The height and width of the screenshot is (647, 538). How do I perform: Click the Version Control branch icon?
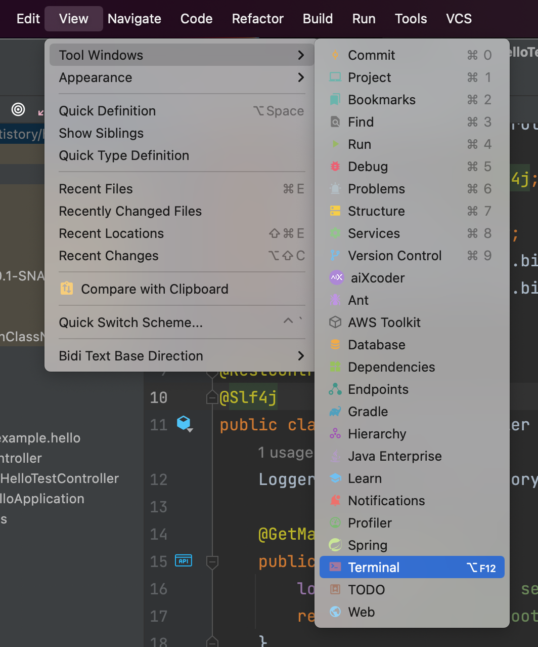[335, 255]
